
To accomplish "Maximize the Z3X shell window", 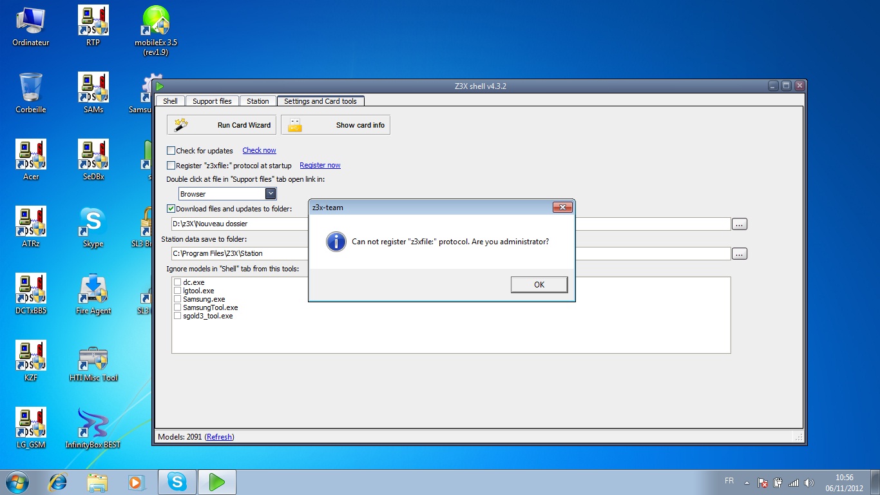I will pyautogui.click(x=786, y=86).
